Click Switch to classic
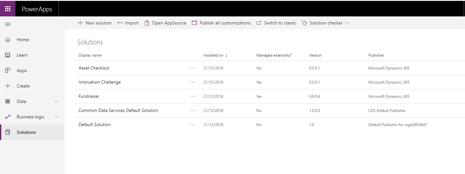This screenshot has height=174, width=465. pyautogui.click(x=276, y=23)
